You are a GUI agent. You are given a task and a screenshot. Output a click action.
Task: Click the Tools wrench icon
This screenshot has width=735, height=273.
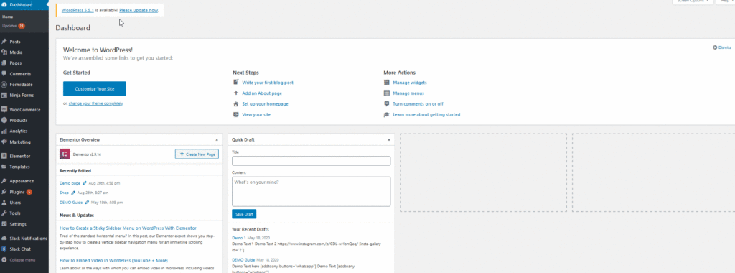click(x=4, y=213)
